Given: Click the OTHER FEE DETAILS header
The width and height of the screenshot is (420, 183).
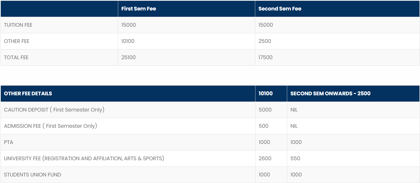Looking at the screenshot, I should (28, 93).
